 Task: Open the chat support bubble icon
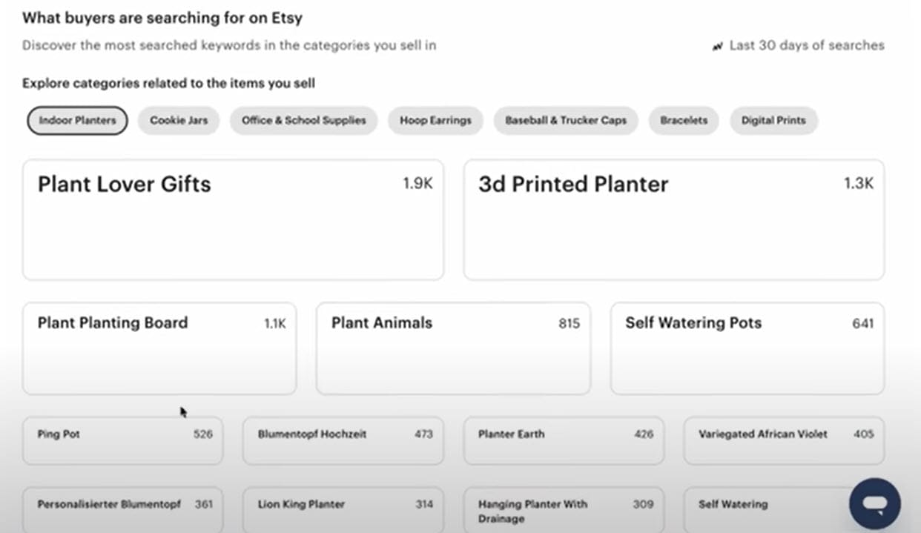click(874, 503)
